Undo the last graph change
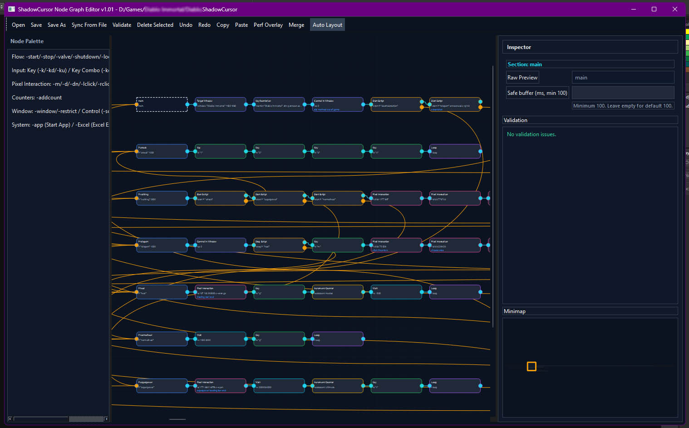Screen dimensions: 689x428 (186, 25)
